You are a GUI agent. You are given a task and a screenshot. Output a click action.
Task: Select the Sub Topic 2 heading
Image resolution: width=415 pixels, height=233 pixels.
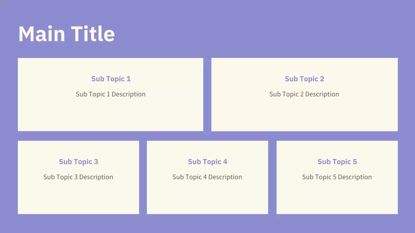[304, 79]
